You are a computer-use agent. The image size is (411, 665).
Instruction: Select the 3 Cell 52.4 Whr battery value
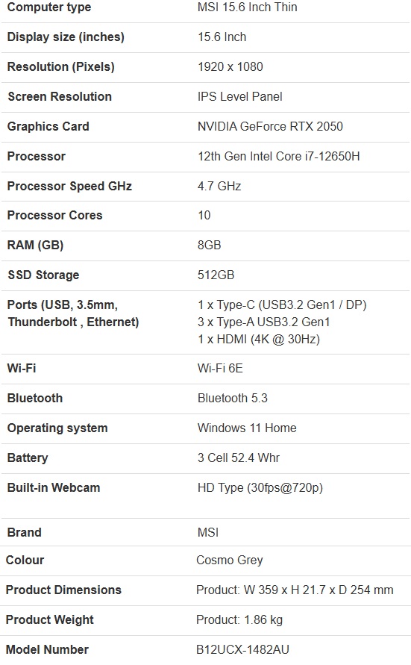(x=239, y=458)
